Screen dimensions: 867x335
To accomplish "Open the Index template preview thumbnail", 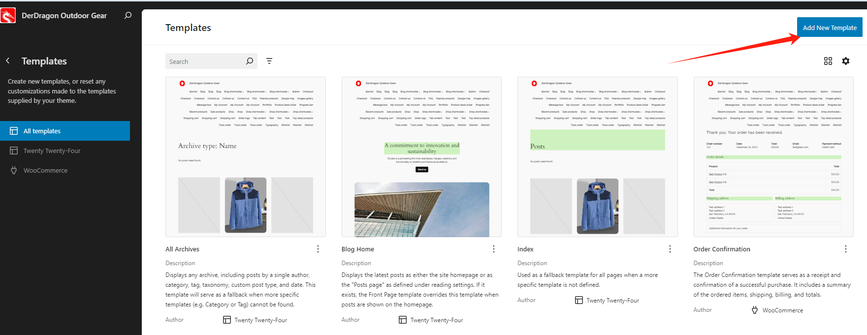I will coord(598,157).
